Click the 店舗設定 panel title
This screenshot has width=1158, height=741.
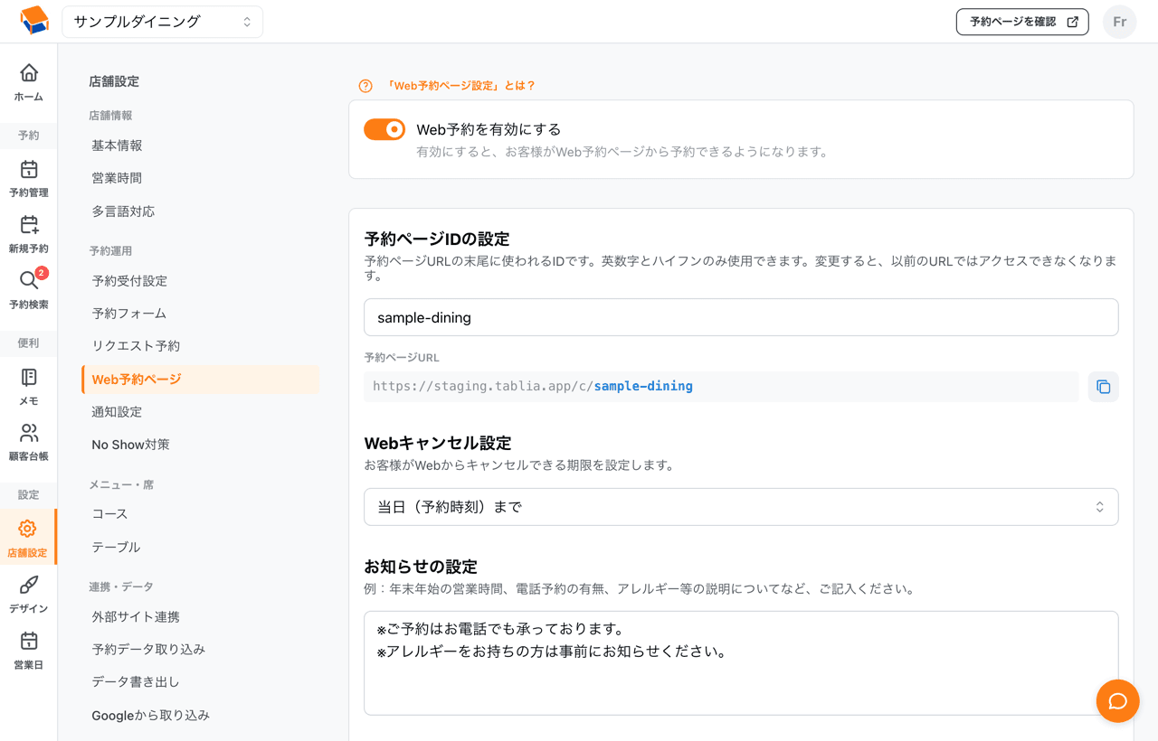114,81
